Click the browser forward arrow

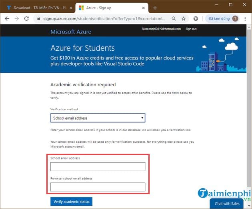pos(17,19)
